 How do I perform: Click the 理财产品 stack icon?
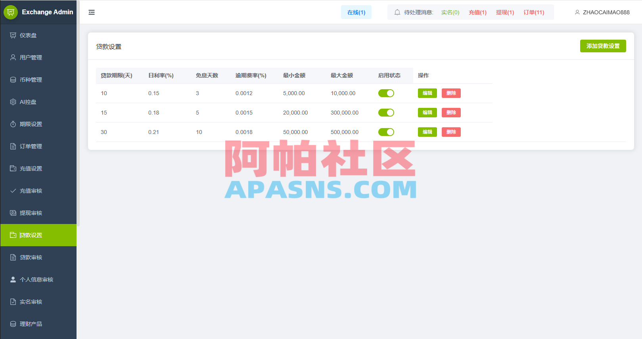pos(13,324)
